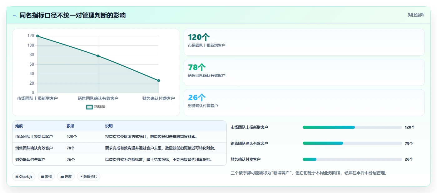This screenshot has width=437, height=193.
Task: Click x-axis label 市场团队上报新增客户
Action: [37, 98]
